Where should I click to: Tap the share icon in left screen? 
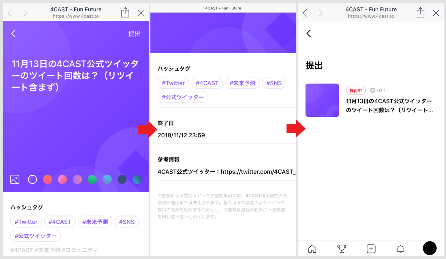(125, 13)
